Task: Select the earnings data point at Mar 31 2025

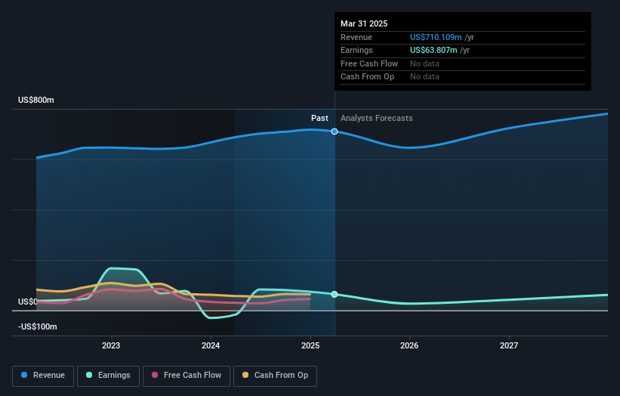Action: pos(335,294)
